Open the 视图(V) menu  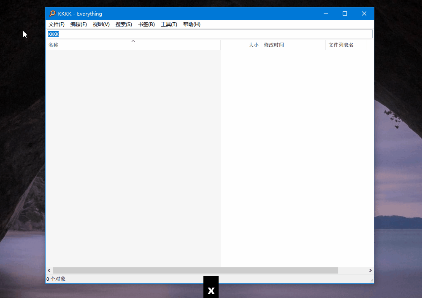click(x=101, y=24)
